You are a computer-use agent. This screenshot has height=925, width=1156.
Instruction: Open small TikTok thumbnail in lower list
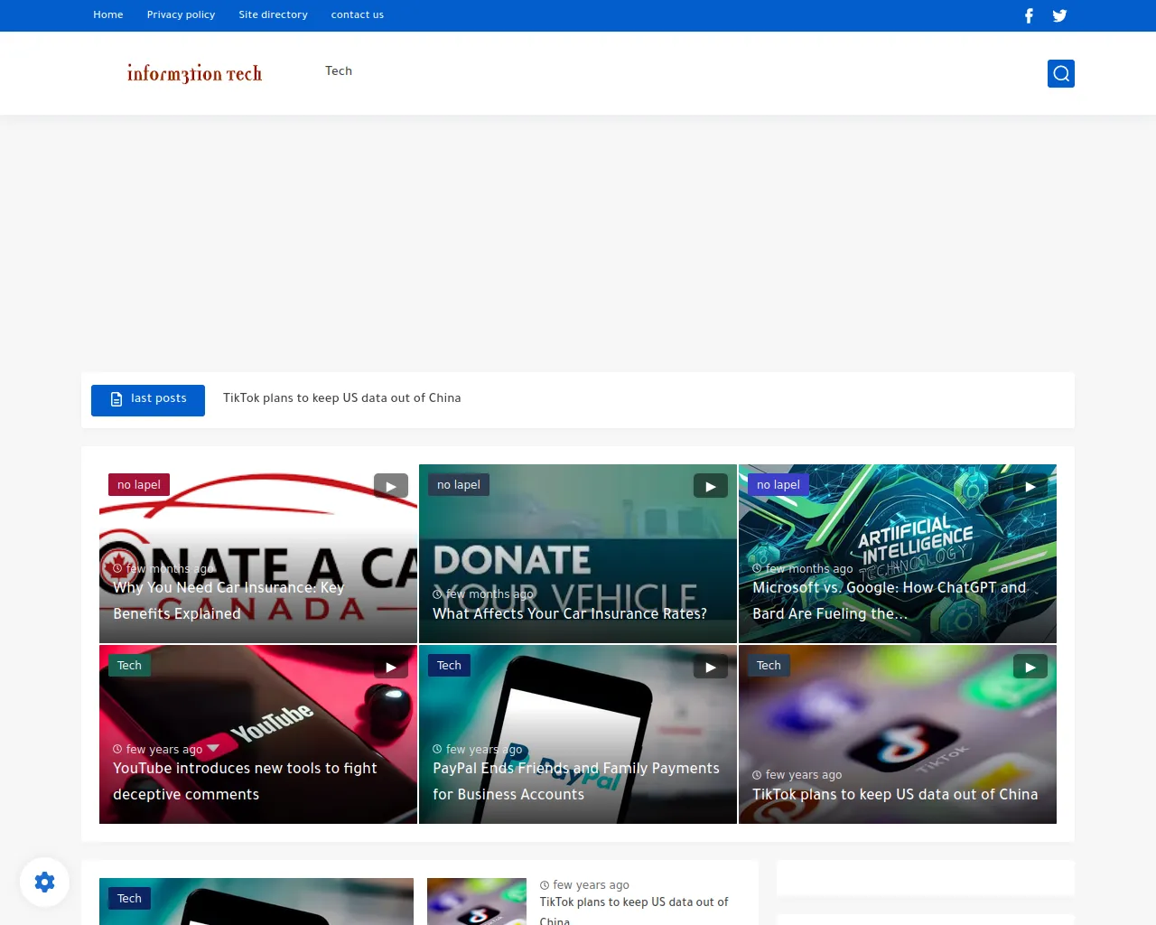pyautogui.click(x=476, y=902)
